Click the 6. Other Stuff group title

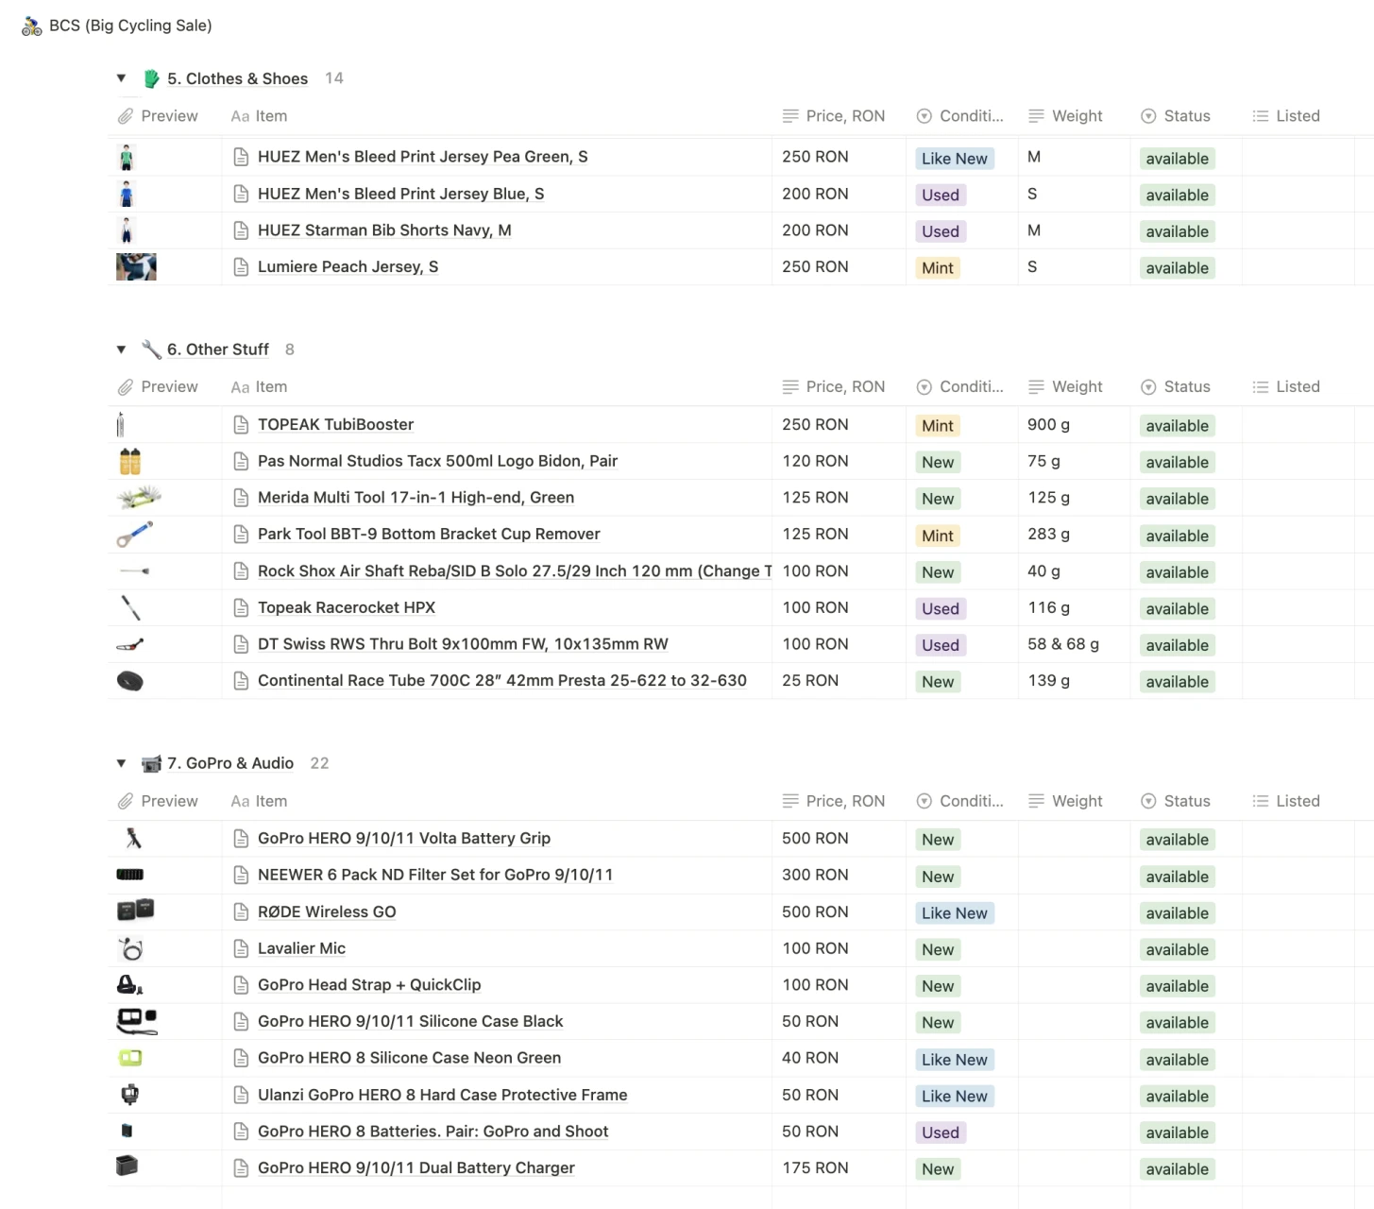tap(218, 349)
